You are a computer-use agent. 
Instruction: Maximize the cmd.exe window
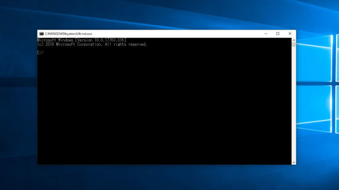pos(278,34)
